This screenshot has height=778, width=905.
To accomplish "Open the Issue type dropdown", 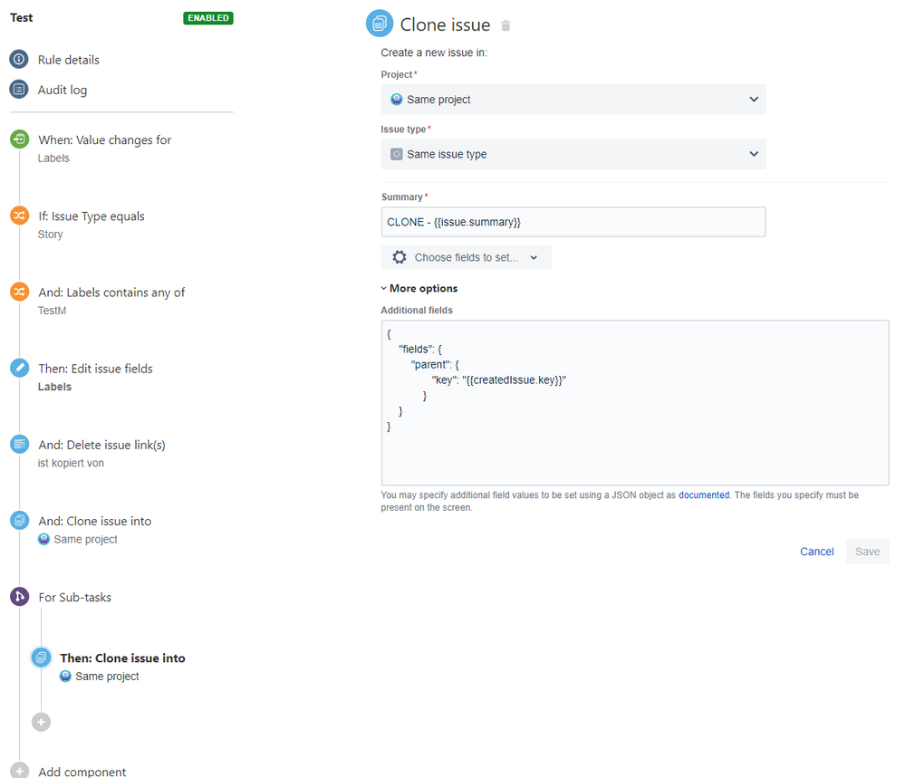I will [x=573, y=154].
